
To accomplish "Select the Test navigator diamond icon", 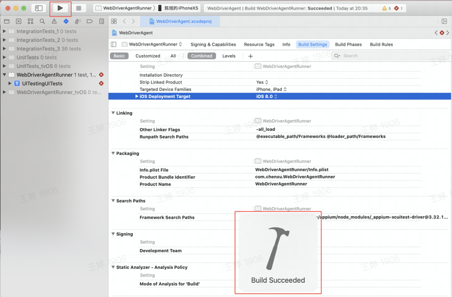I will (66, 21).
